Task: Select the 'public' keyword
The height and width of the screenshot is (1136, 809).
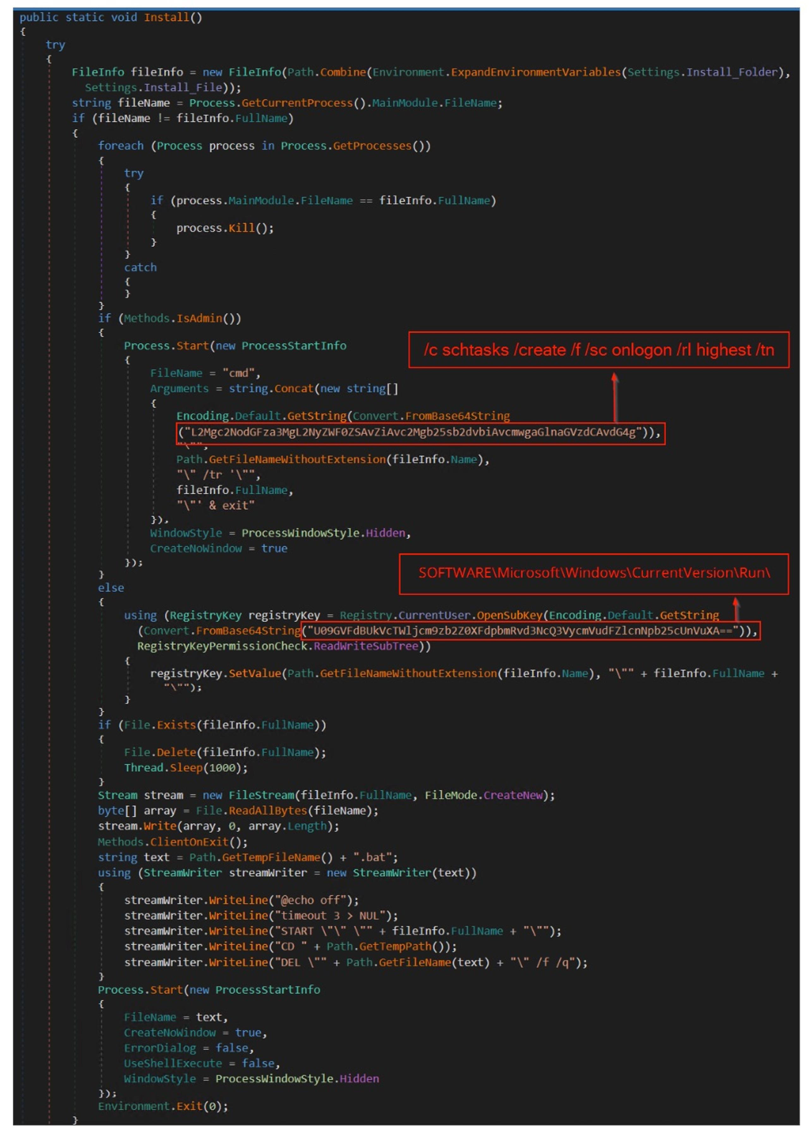Action: pyautogui.click(x=39, y=17)
